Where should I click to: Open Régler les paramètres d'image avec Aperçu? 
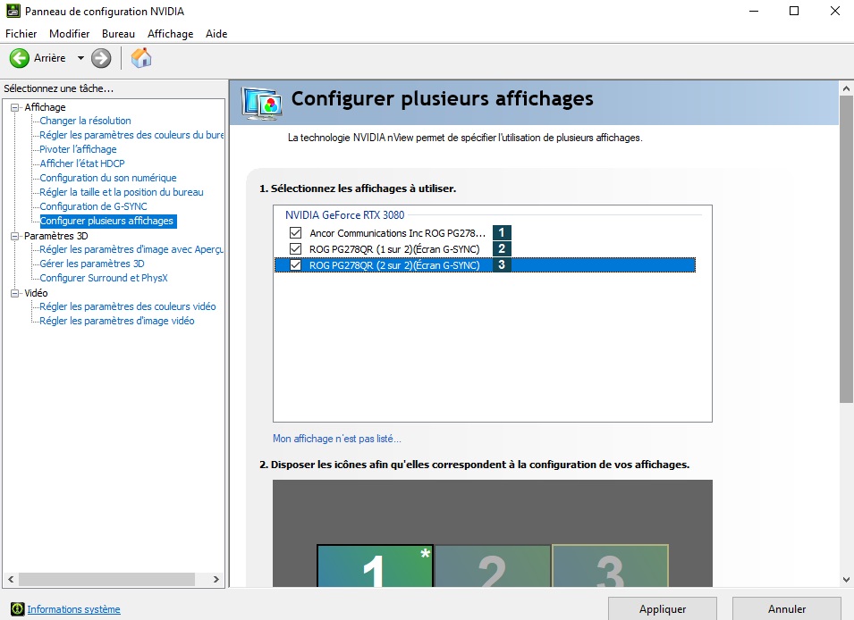tap(131, 249)
